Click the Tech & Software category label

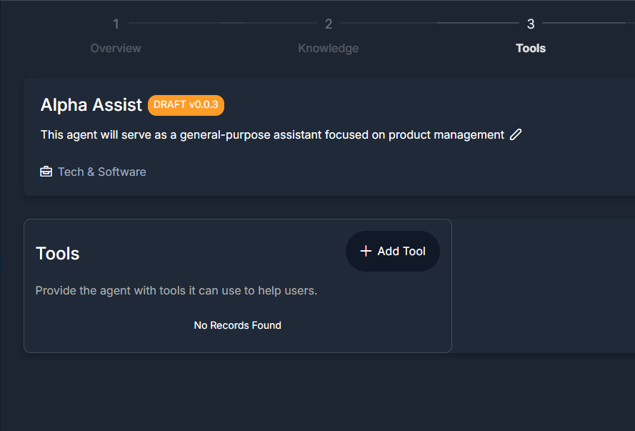coord(101,172)
